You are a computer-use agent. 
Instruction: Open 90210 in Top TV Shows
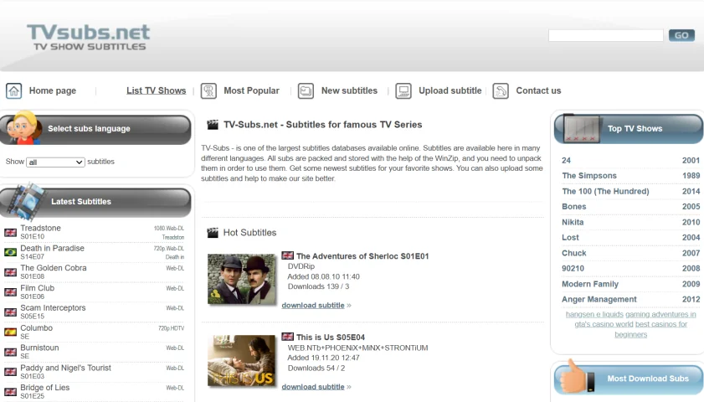click(573, 269)
